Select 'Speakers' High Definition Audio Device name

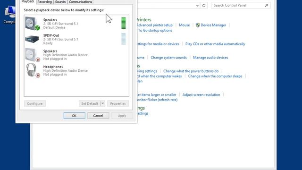coord(50,51)
